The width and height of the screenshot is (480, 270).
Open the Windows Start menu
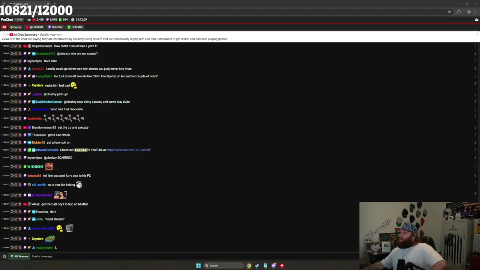(x=198, y=265)
